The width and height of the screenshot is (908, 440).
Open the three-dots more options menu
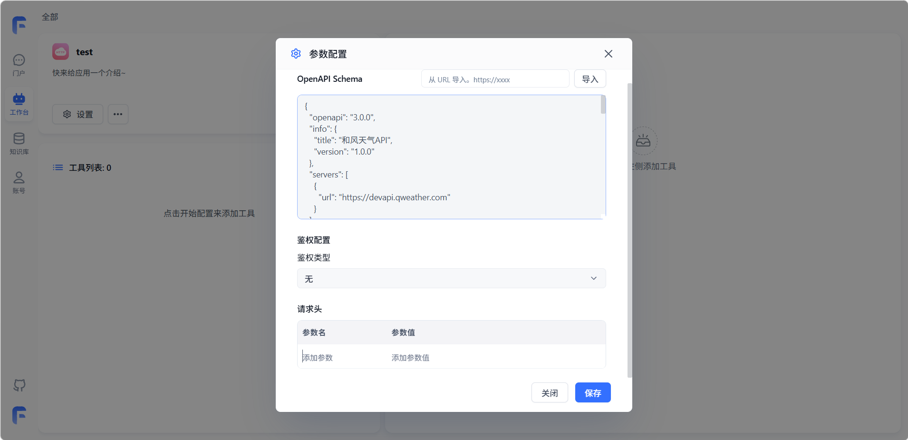(118, 114)
